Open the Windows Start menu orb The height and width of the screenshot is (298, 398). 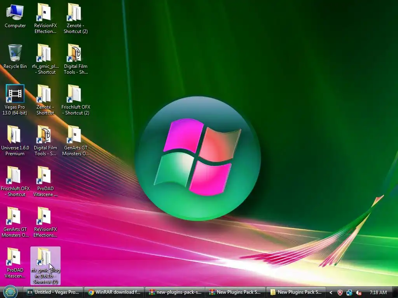pos(10,292)
